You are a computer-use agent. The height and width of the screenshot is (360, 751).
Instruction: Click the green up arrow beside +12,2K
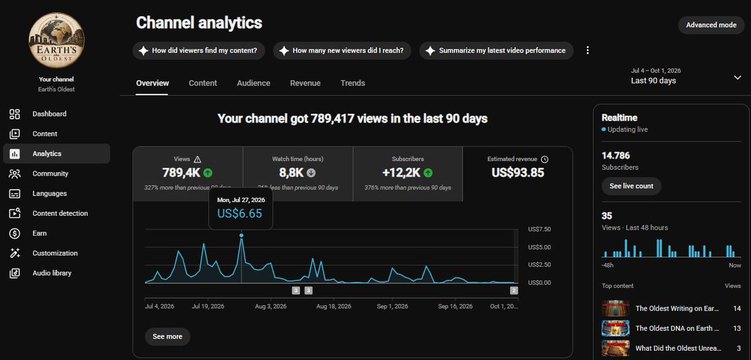click(x=428, y=173)
